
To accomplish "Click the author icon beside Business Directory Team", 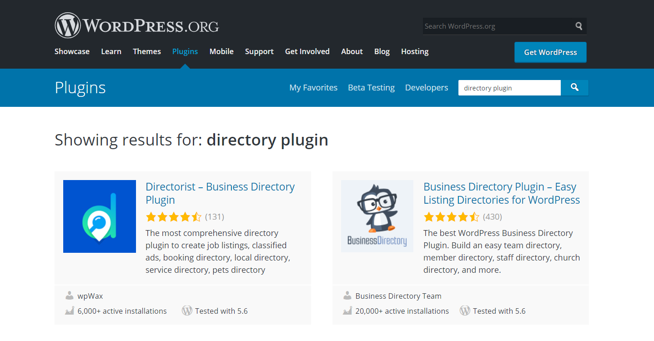I will [x=347, y=296].
